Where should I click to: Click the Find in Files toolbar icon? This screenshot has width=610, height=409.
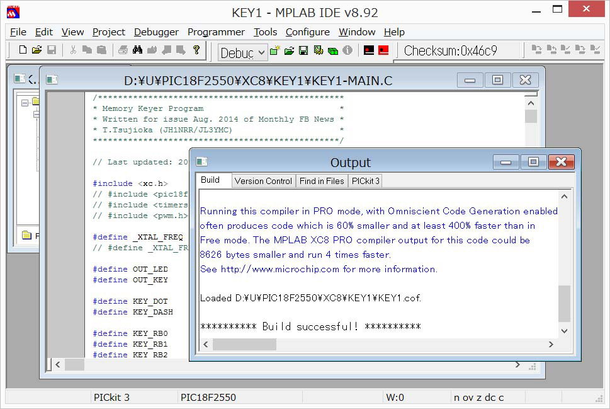pyautogui.click(x=152, y=50)
